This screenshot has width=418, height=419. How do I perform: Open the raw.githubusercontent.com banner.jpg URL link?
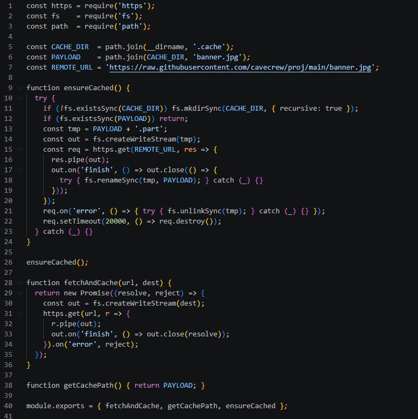tap(240, 67)
